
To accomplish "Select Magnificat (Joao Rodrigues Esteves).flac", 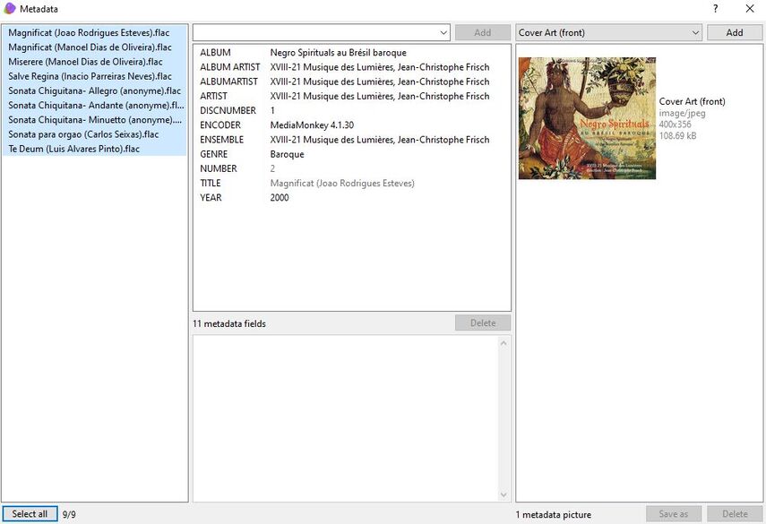I will 94,33.
